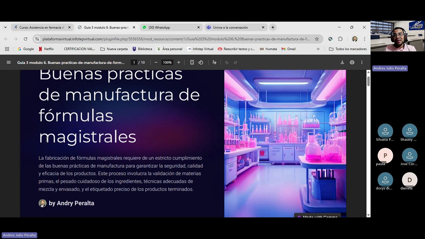Select the Guia 3 modulo 6 tab

coord(106,28)
